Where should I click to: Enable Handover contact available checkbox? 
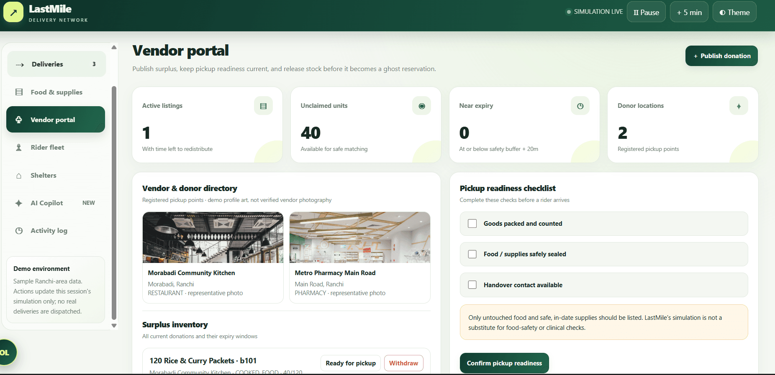click(x=472, y=285)
